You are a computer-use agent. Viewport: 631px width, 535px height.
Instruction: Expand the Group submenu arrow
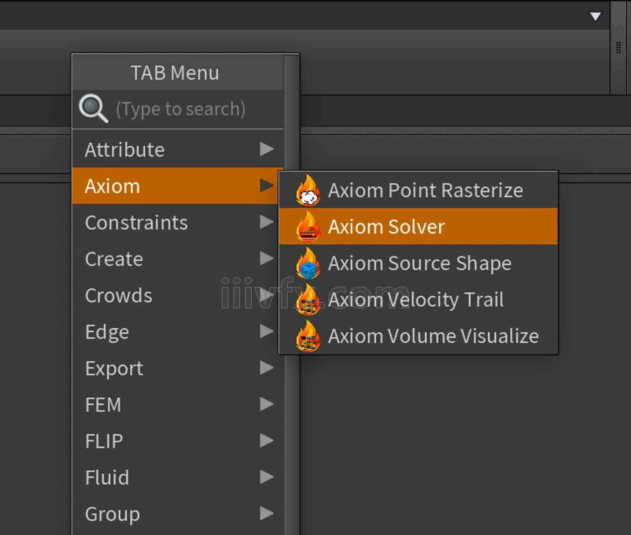click(267, 514)
